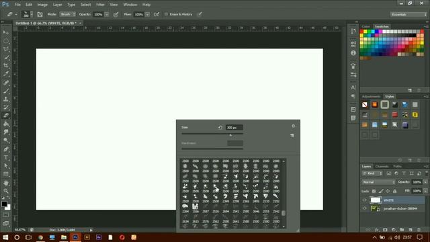Hide the jonathan-duban layer eye icon
430x242 pixels.
pos(364,208)
